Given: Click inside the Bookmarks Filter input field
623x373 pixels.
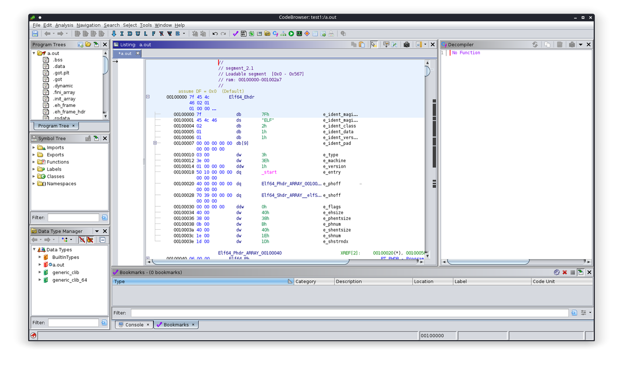Looking at the screenshot, I should [x=341, y=312].
